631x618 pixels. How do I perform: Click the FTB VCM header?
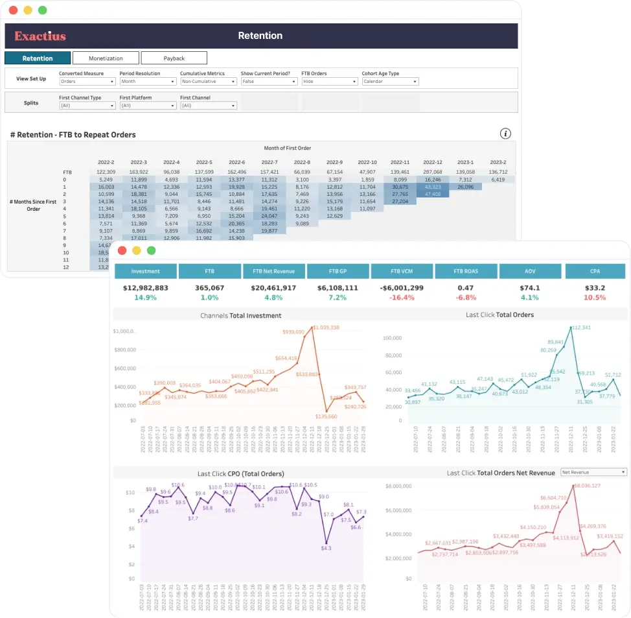click(x=402, y=272)
